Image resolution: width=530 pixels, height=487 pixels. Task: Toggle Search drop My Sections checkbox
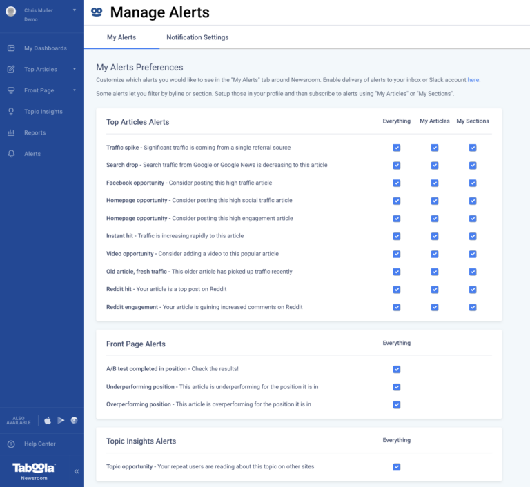473,166
